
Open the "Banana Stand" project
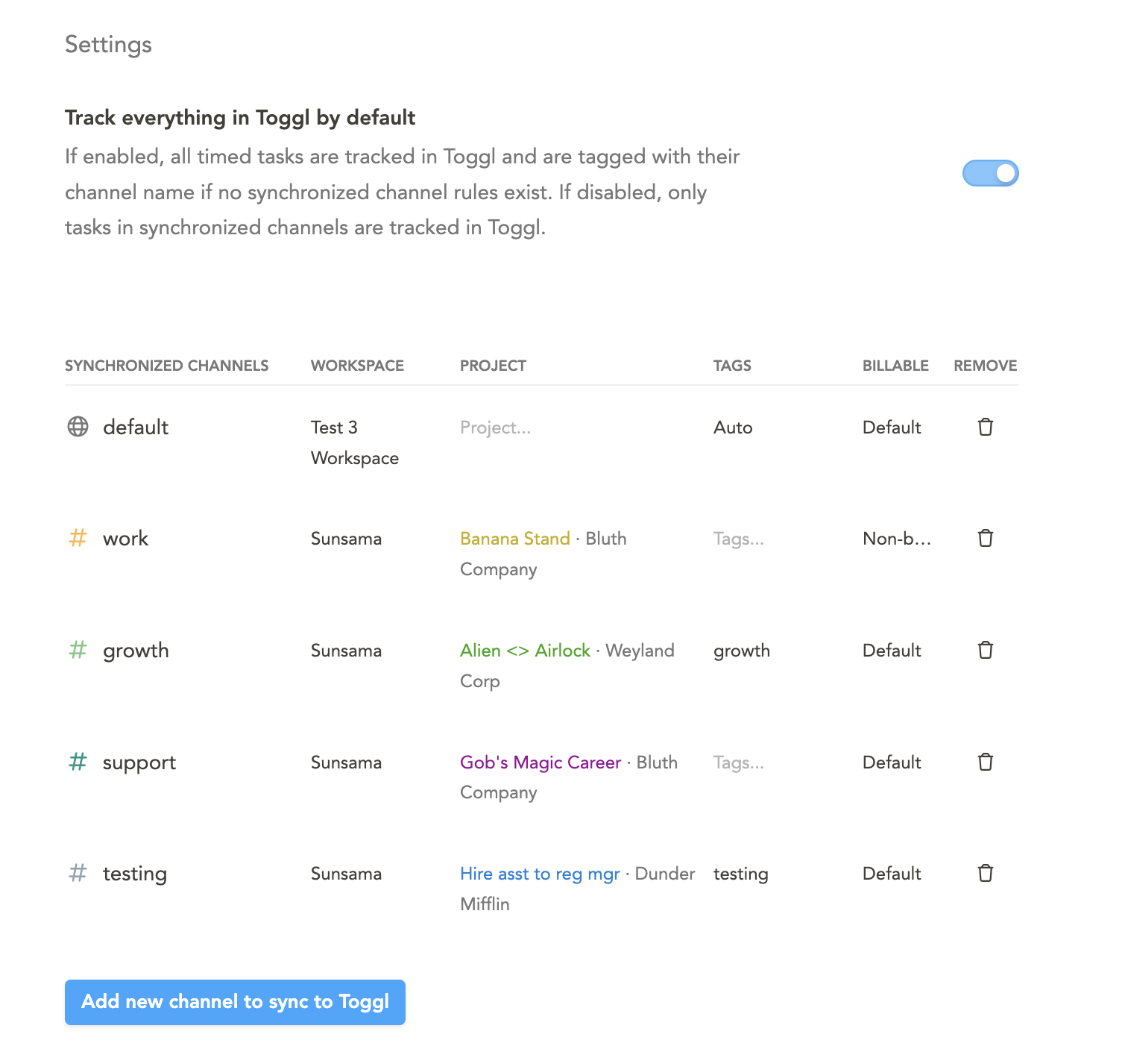[x=515, y=538]
